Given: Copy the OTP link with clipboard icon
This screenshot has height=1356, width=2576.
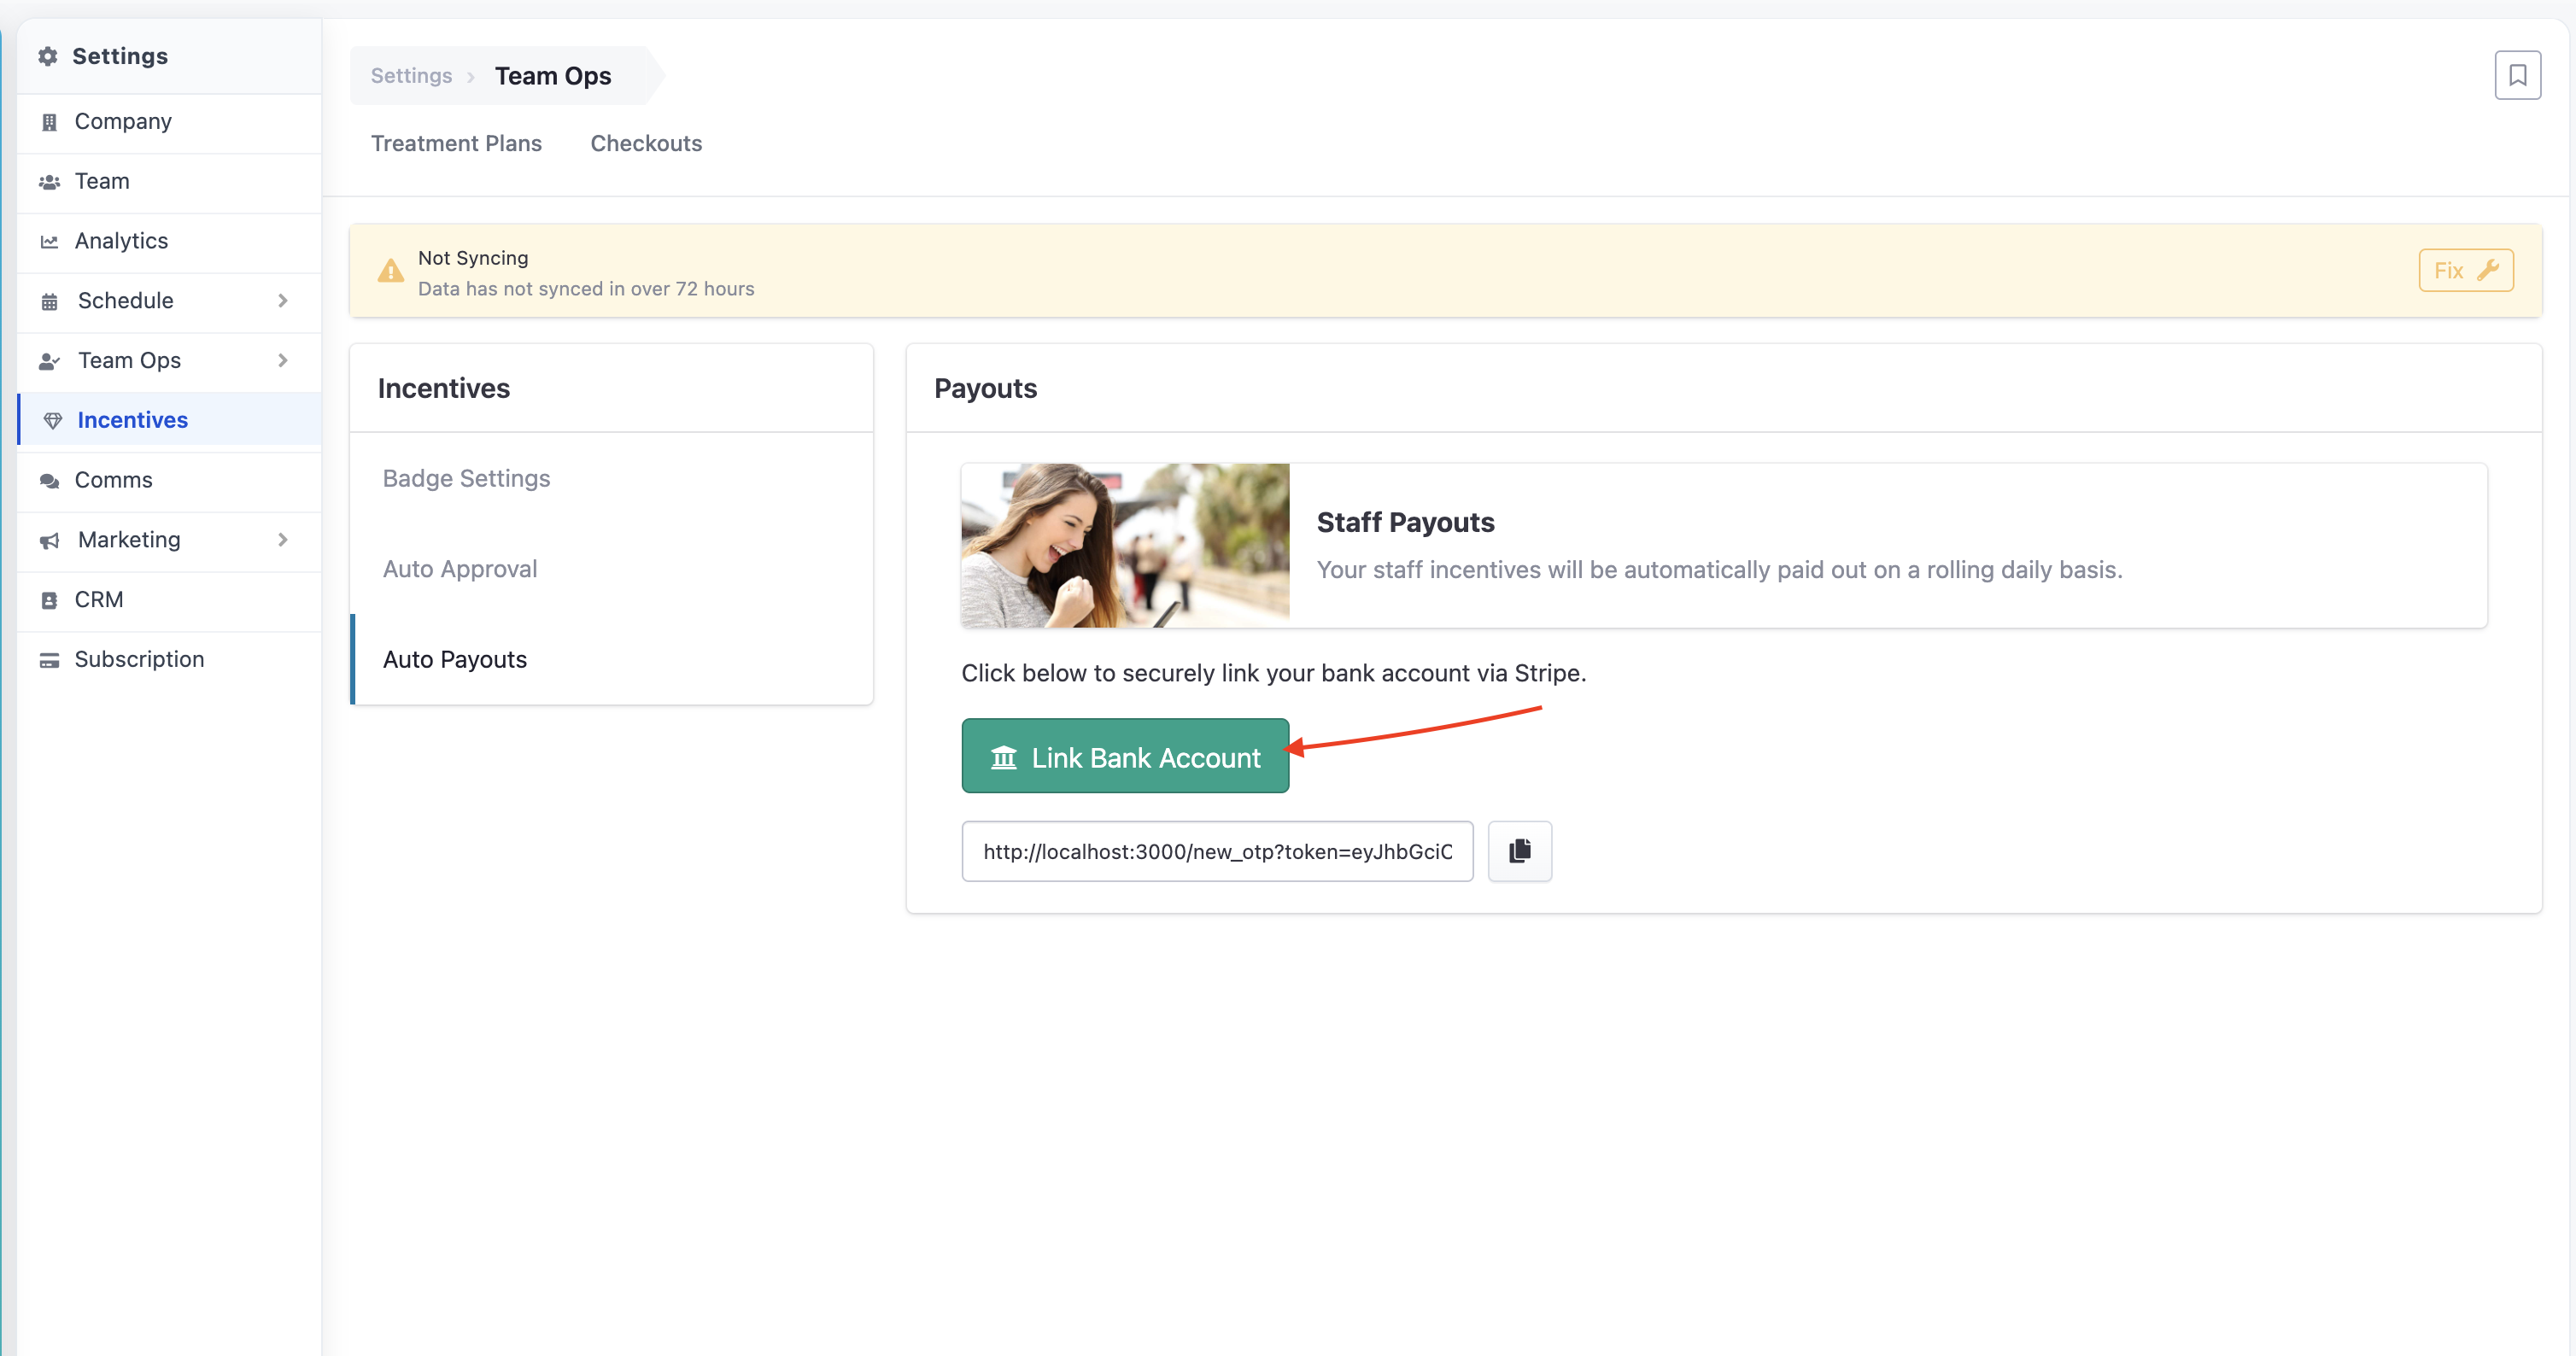Looking at the screenshot, I should point(1519,851).
